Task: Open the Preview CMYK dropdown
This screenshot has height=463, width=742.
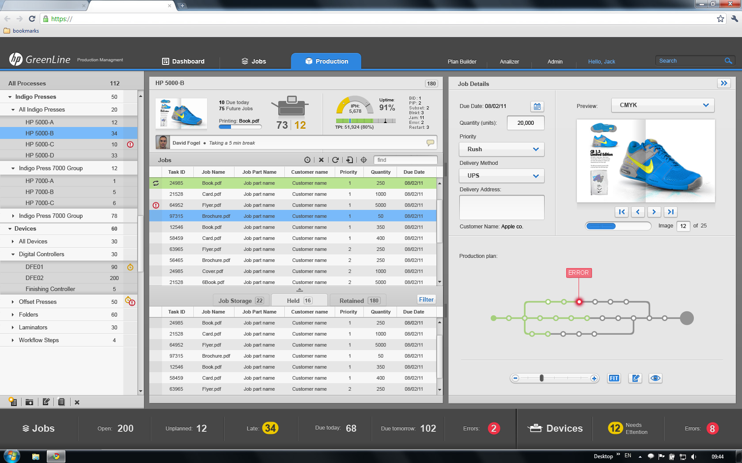Action: pos(662,105)
